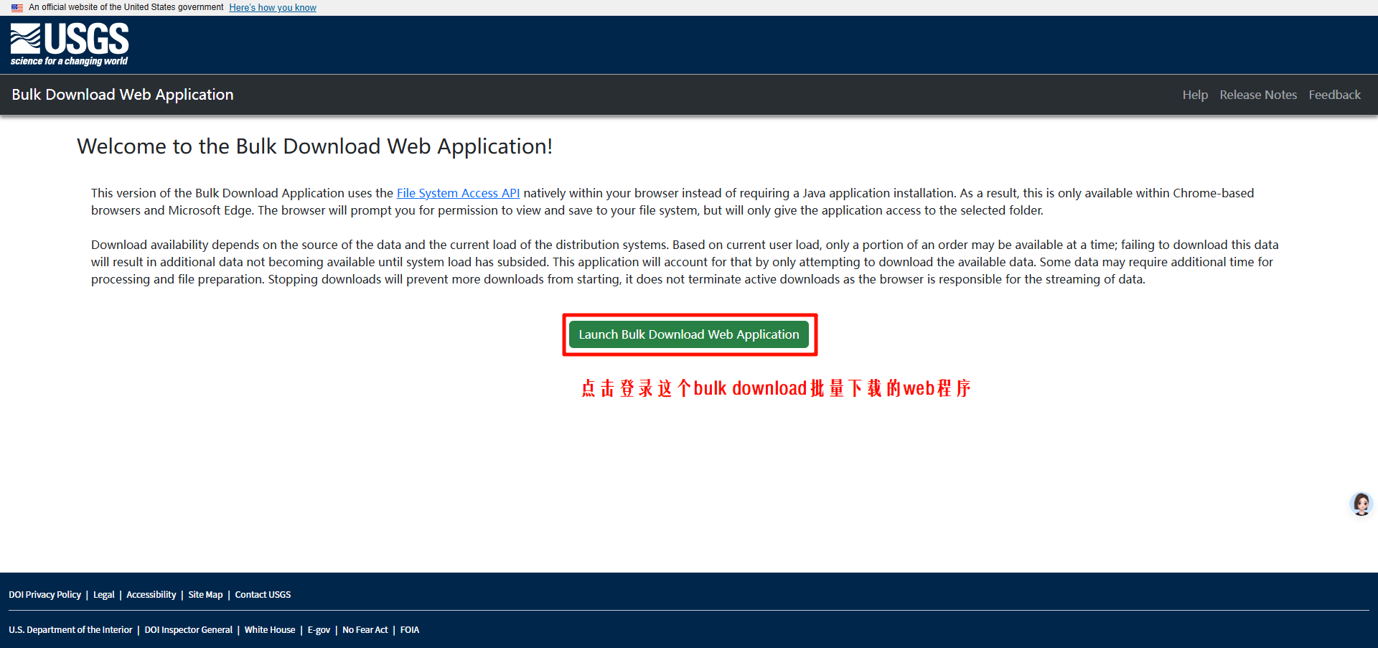This screenshot has height=648, width=1378.
Task: Open the No Fear Act link
Action: [365, 630]
